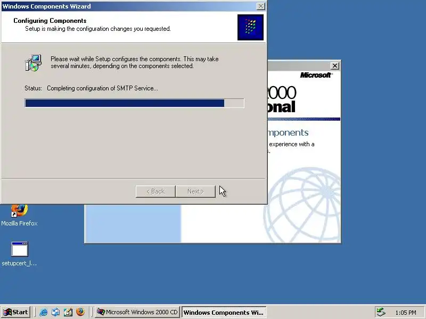Click the SMTP Service status text
The width and height of the screenshot is (426, 319).
[x=102, y=88]
